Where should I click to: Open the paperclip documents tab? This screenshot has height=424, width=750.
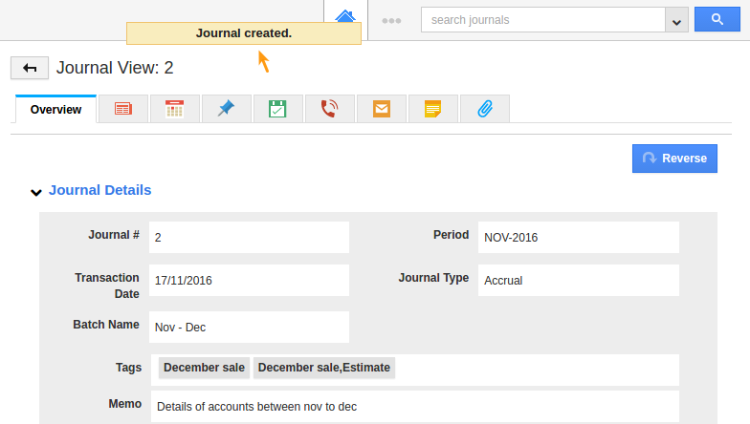(484, 109)
